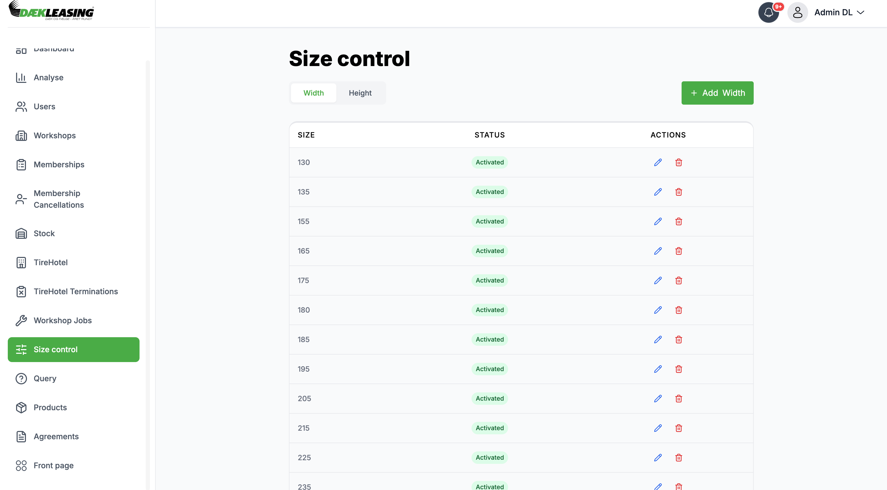The height and width of the screenshot is (490, 887).
Task: Open the Query page
Action: [73, 379]
